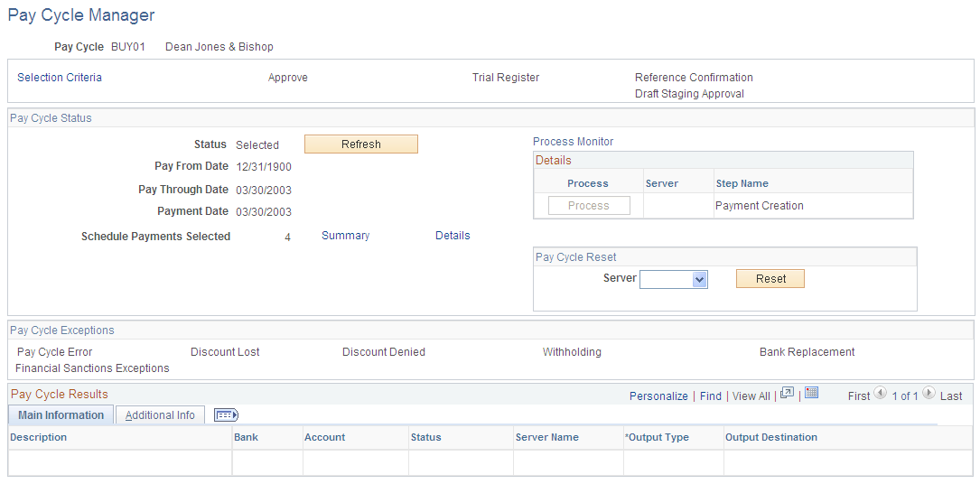The width and height of the screenshot is (980, 484).
Task: Click the Server Name column header
Action: point(546,437)
